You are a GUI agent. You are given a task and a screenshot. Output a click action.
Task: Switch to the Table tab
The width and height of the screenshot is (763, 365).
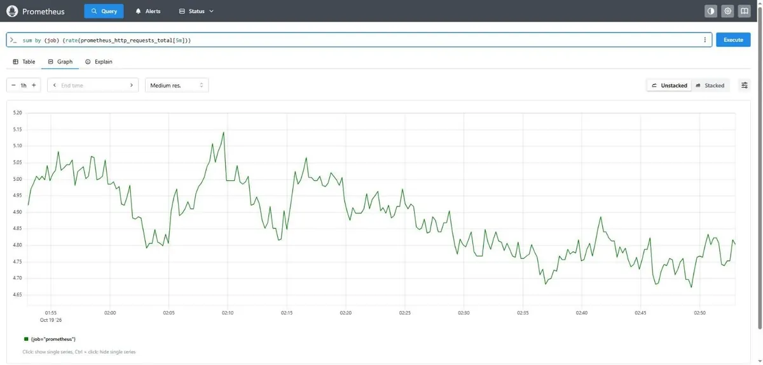click(24, 62)
